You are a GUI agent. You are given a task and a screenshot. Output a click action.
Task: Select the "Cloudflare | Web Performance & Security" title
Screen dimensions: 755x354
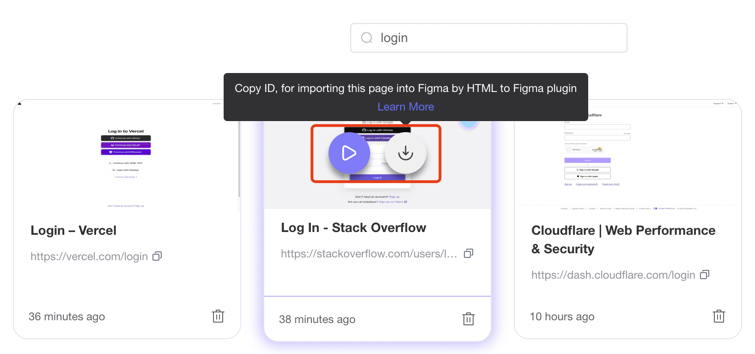pos(623,239)
